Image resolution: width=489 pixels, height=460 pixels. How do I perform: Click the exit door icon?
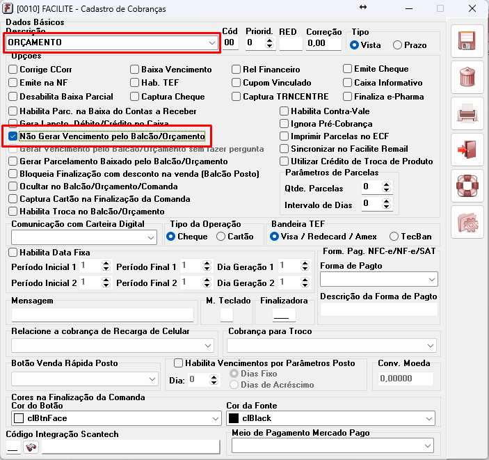point(467,150)
